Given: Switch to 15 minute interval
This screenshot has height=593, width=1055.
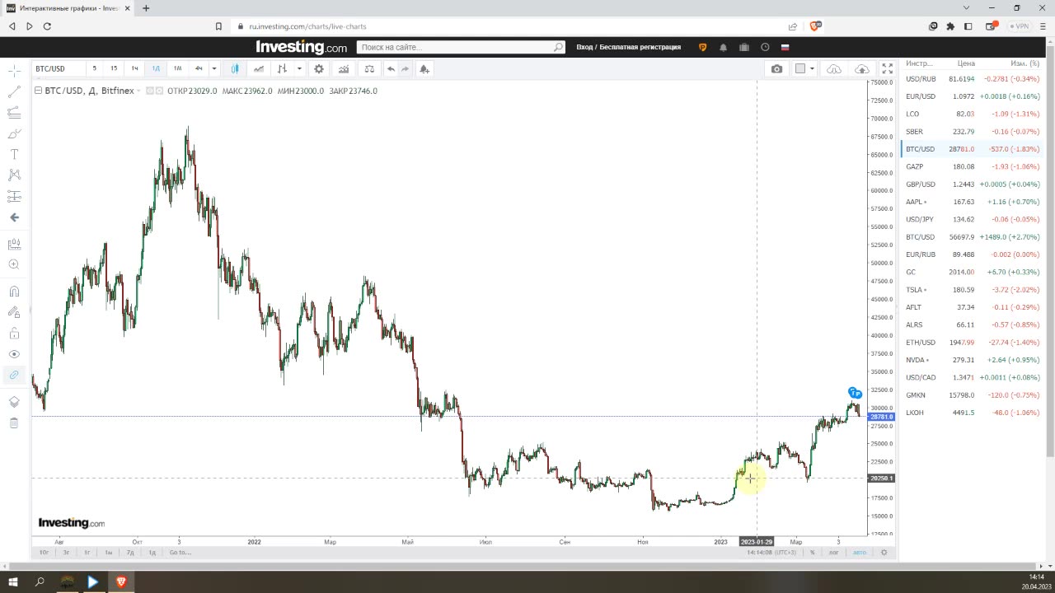Looking at the screenshot, I should (114, 68).
